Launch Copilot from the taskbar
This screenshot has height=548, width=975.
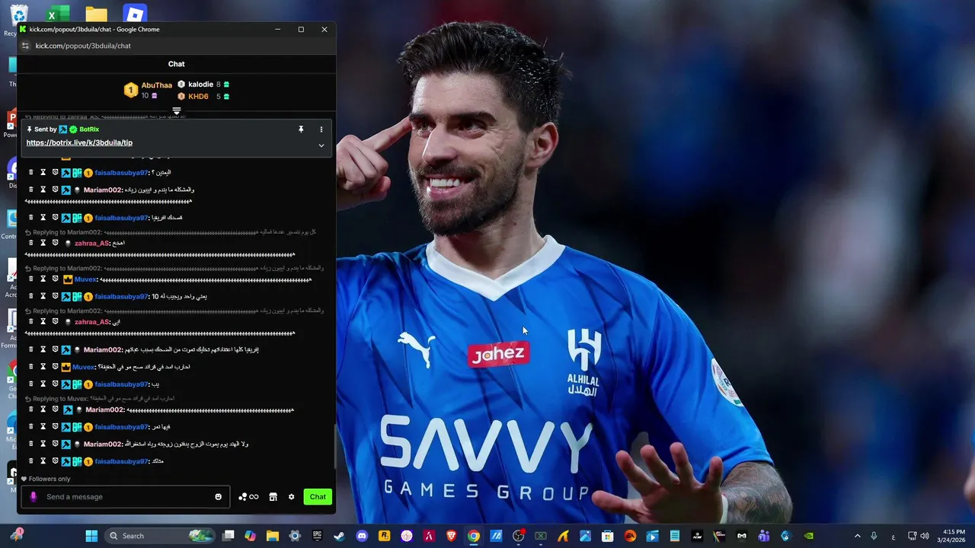pos(250,536)
